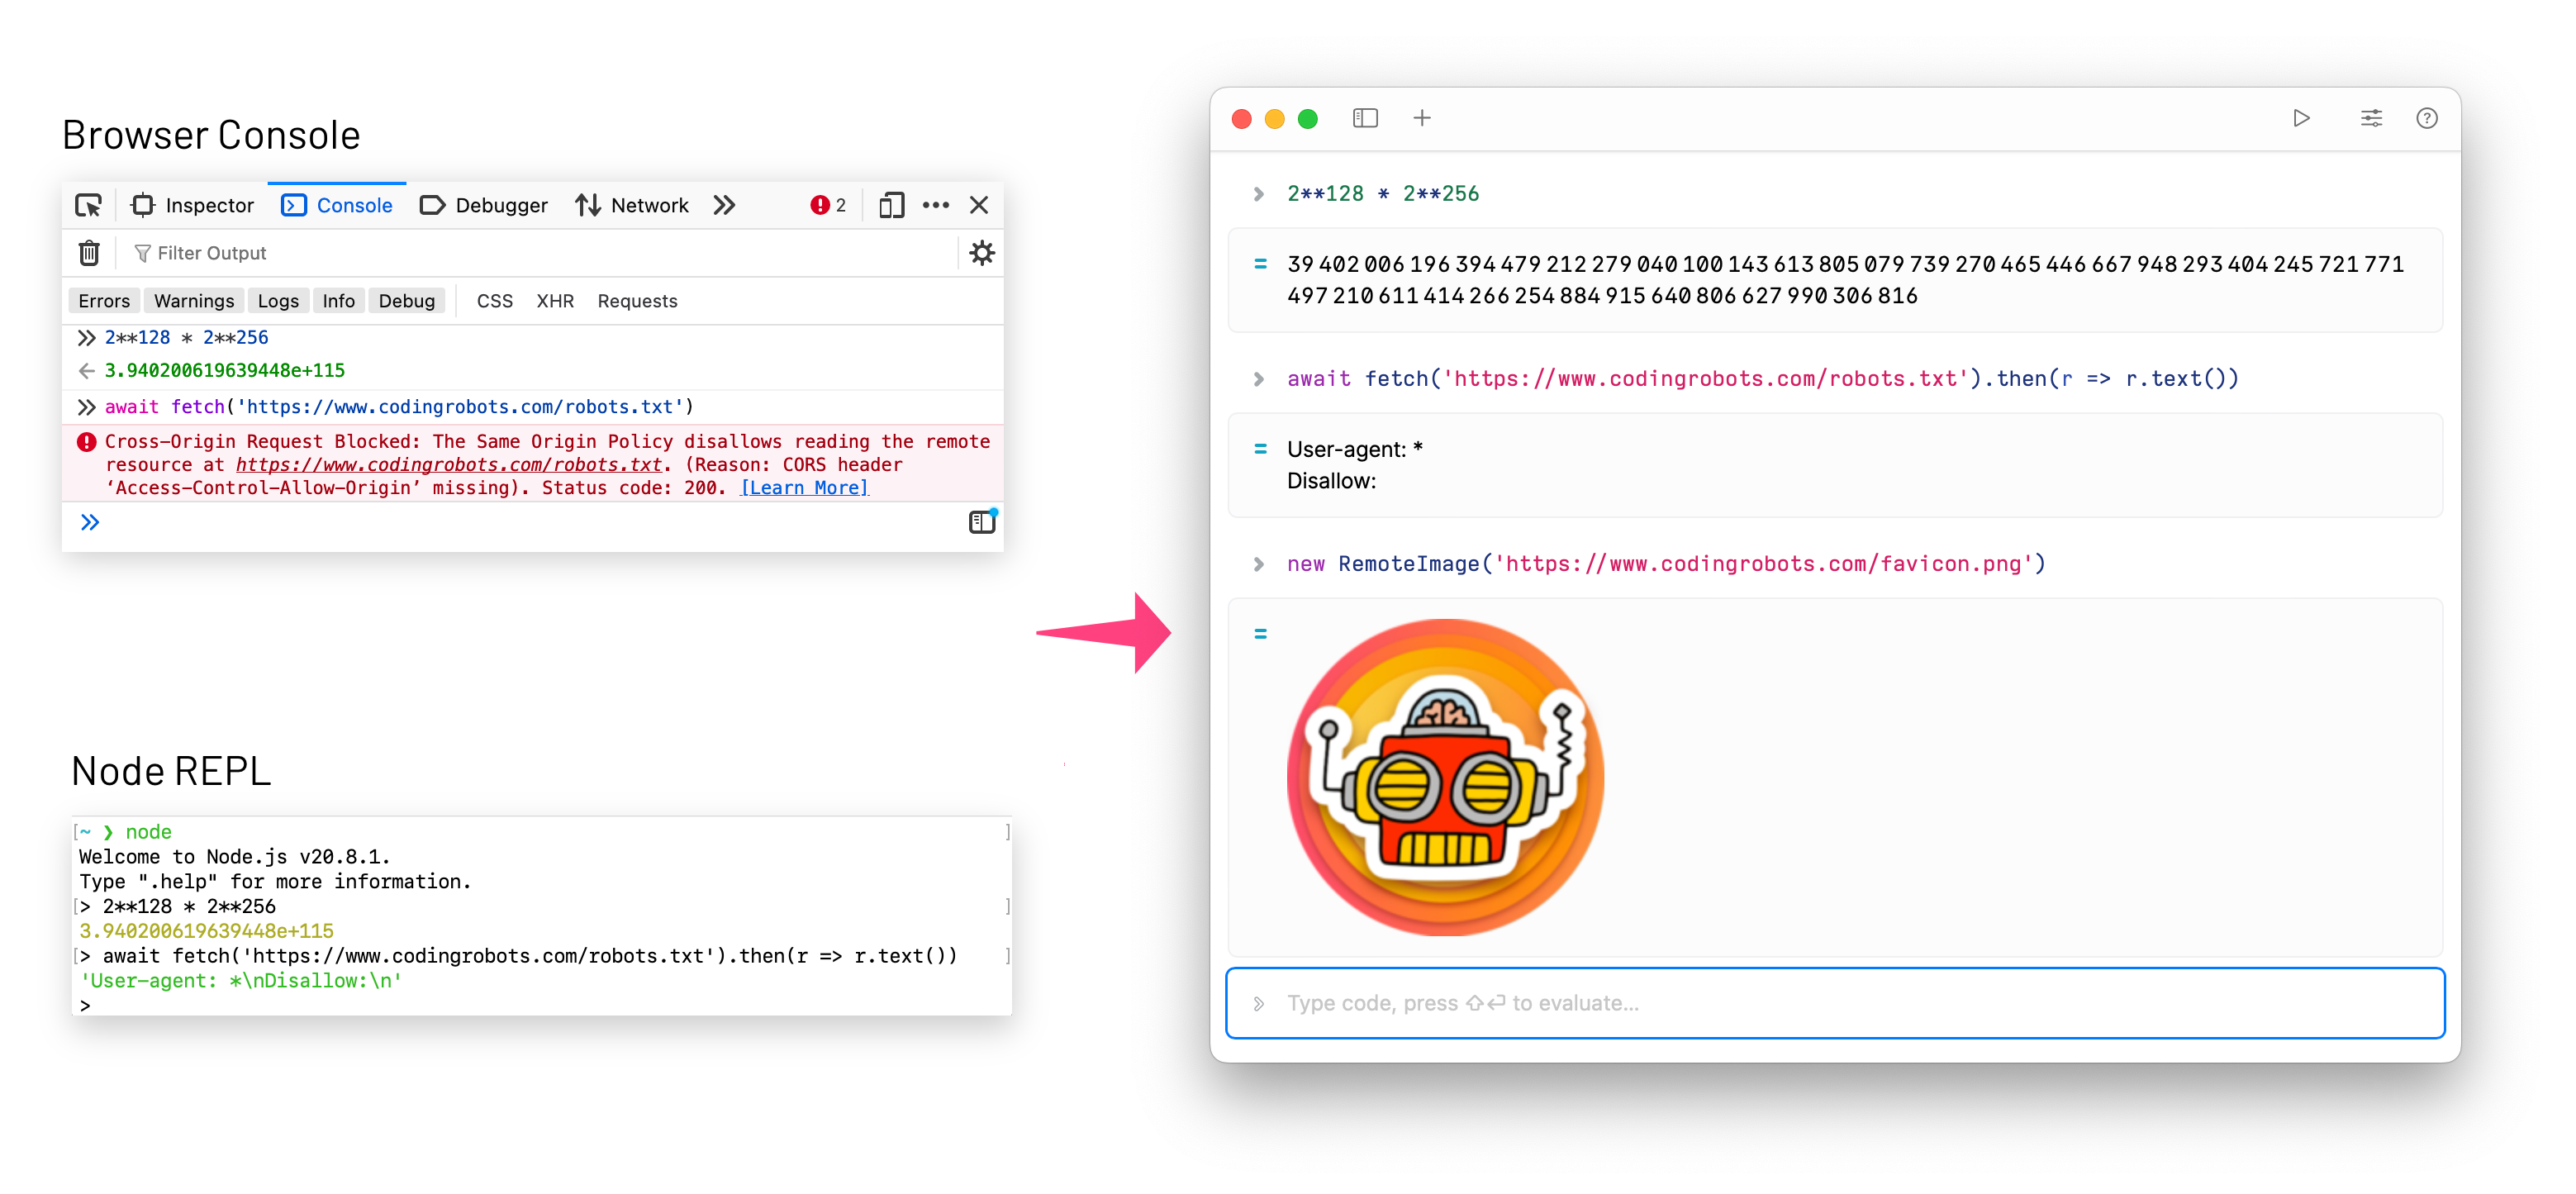Viewport: 2576px width, 1194px height.
Task: Toggle the Warnings filter in the console
Action: click(x=193, y=300)
